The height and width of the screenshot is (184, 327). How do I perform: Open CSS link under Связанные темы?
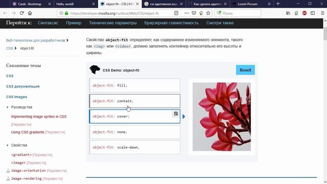tap(10, 76)
